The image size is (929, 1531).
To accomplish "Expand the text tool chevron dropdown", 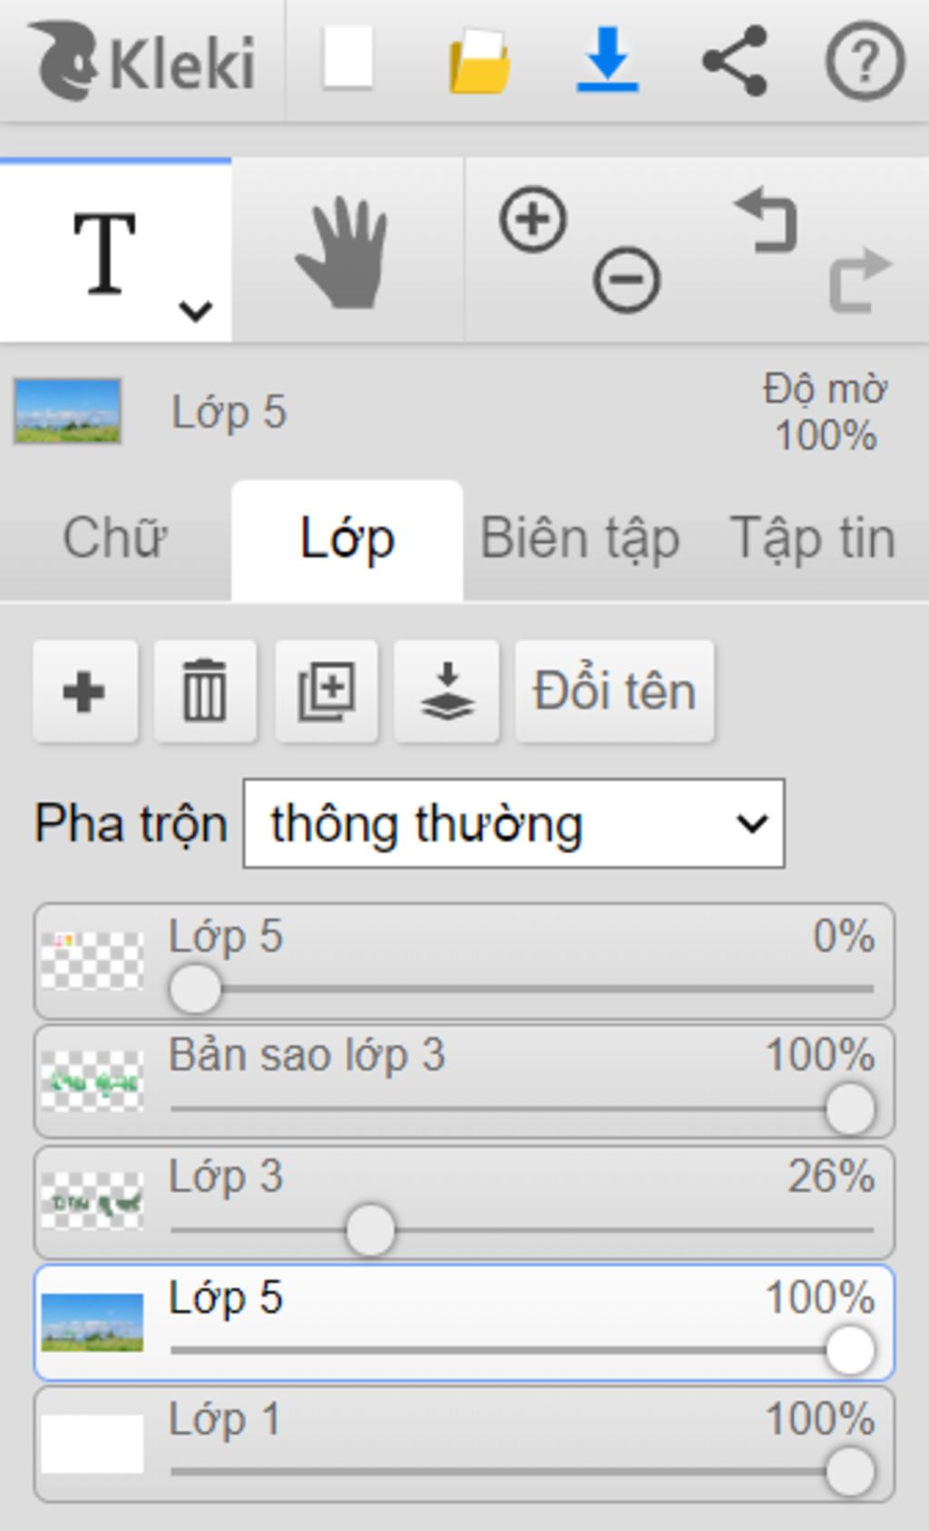I will [x=195, y=311].
